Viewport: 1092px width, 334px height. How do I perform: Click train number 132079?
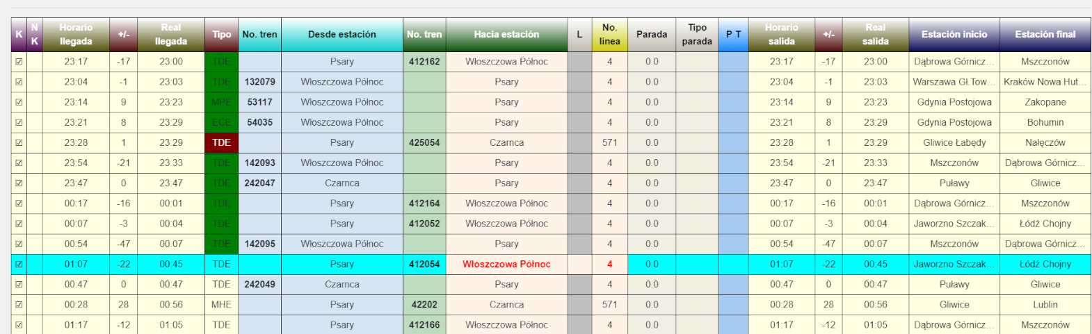tap(259, 82)
